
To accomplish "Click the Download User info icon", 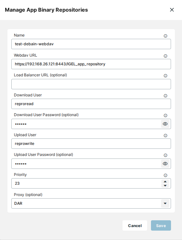I will click(165, 96).
